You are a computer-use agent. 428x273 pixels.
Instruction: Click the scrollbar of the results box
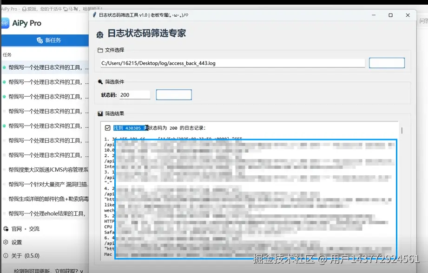[x=402, y=131]
